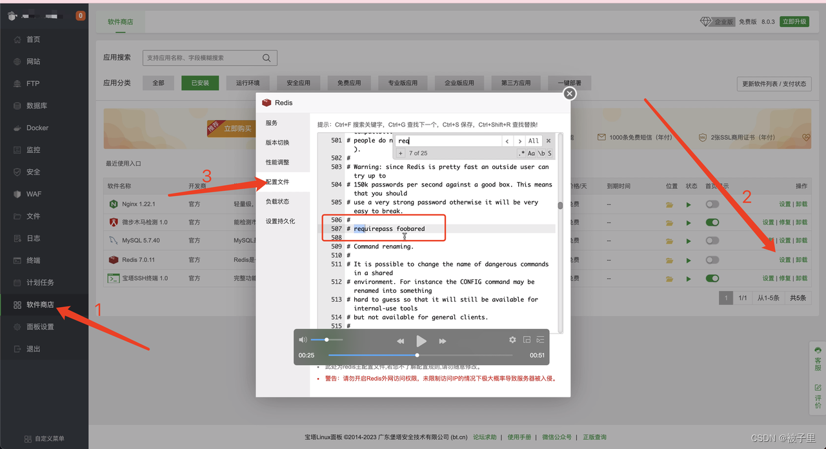Viewport: 826px width, 449px height.
Task: Toggle 微步木马检测 homepage display switch
Action: 712,222
